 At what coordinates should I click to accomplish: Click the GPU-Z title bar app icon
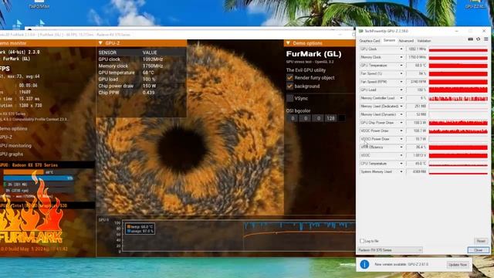pos(361,31)
